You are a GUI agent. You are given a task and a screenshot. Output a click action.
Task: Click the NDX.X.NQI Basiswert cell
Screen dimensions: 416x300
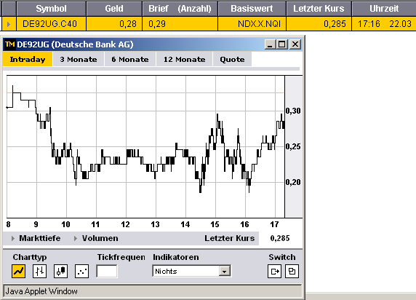(x=252, y=24)
